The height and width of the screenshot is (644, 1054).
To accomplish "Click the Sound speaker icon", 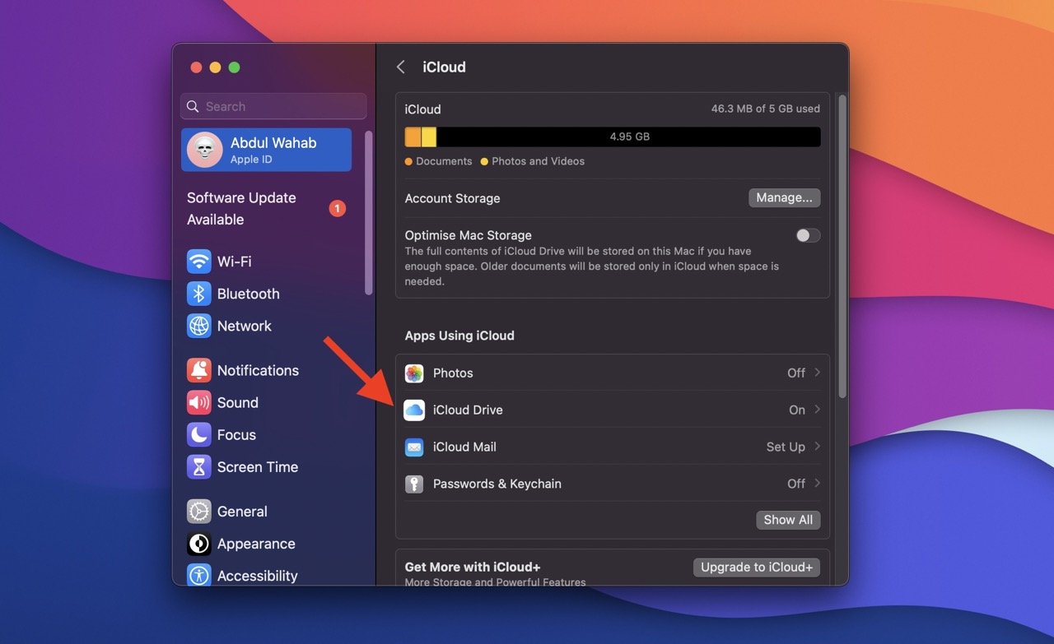I will (198, 402).
